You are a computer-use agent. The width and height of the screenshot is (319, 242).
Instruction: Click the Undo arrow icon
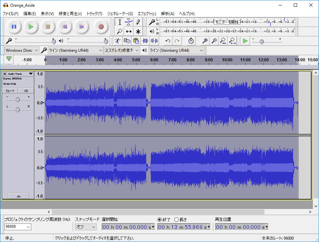click(x=168, y=41)
